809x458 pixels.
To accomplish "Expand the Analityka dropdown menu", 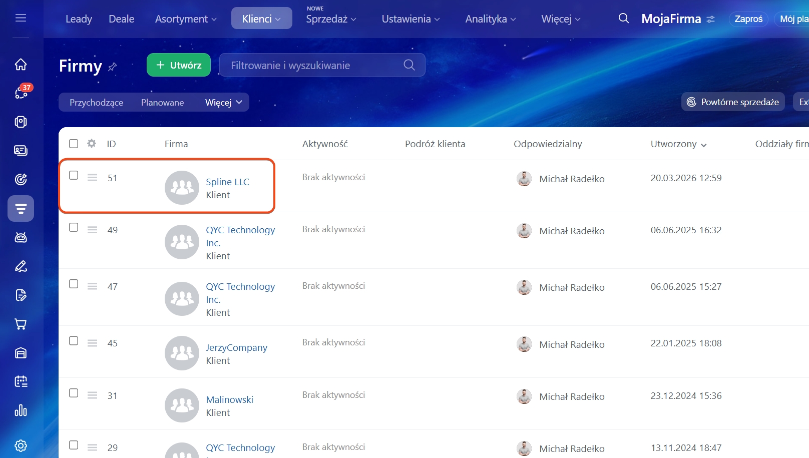I will point(490,19).
